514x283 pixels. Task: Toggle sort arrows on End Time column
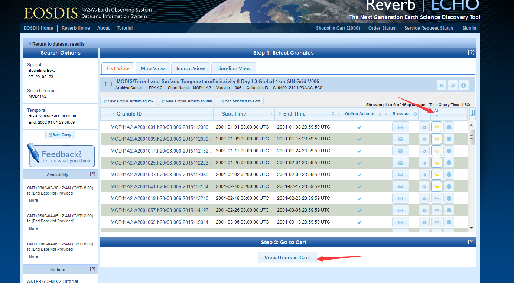(x=332, y=114)
